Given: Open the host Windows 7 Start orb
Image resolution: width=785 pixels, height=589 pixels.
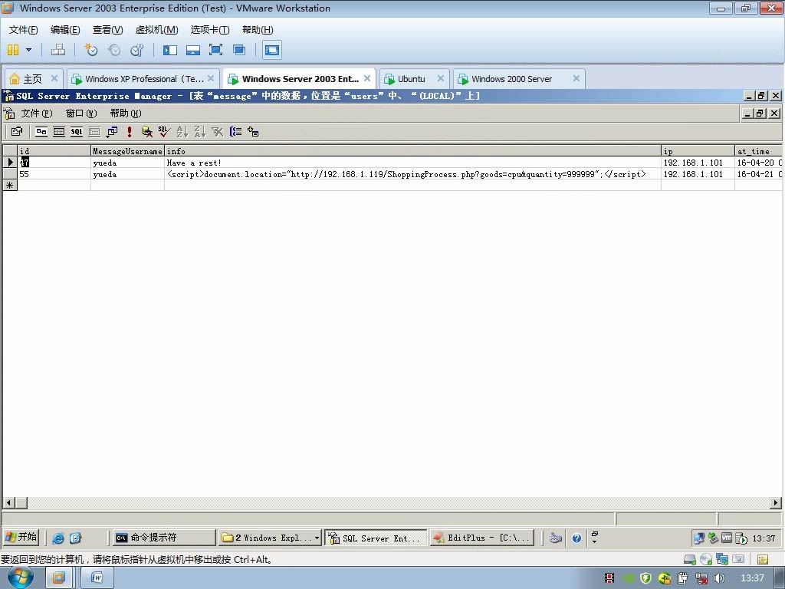Looking at the screenshot, I should [x=21, y=577].
